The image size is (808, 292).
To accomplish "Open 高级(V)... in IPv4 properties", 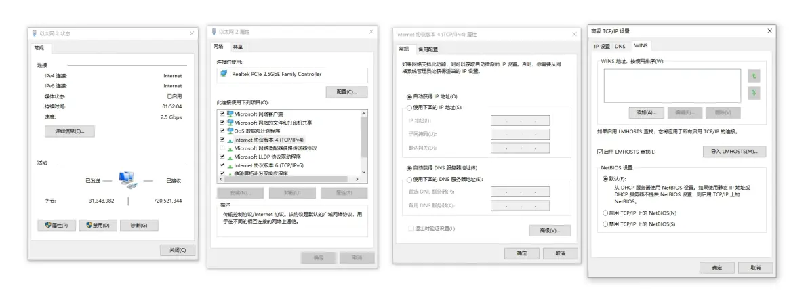I will [550, 230].
